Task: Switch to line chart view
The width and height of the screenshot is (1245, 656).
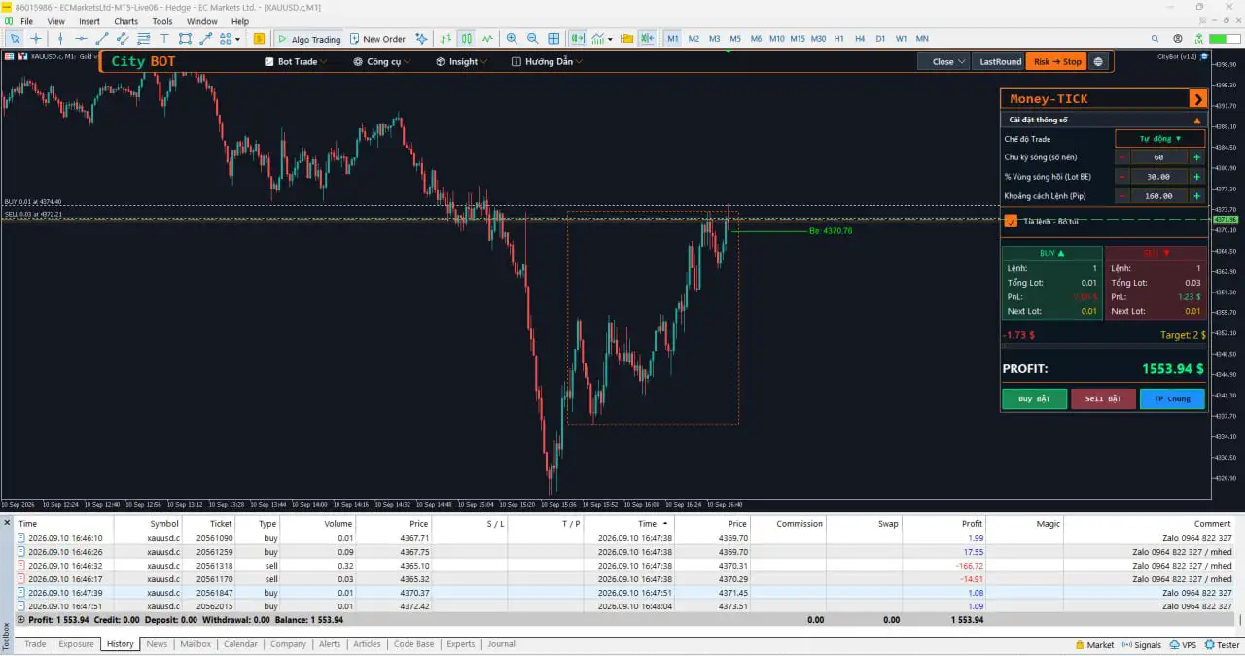Action: coord(486,39)
